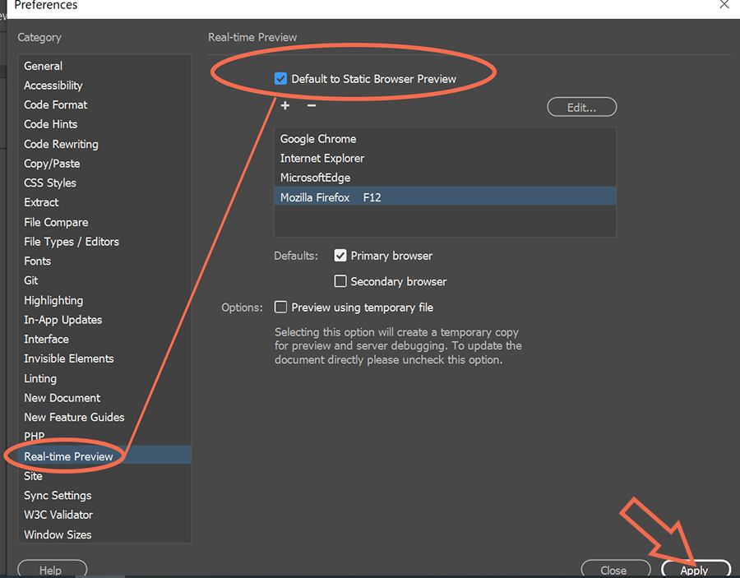Select the Code Format category
Screen dimensions: 740x578
pos(55,104)
